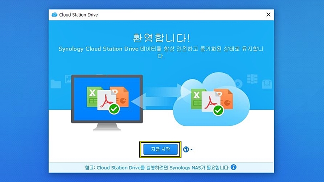Click the 지금 시작 button
Screen dimensions: 324x182
(x=160, y=149)
